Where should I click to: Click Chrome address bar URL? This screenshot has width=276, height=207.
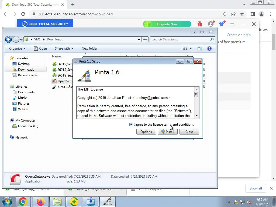click(x=75, y=14)
